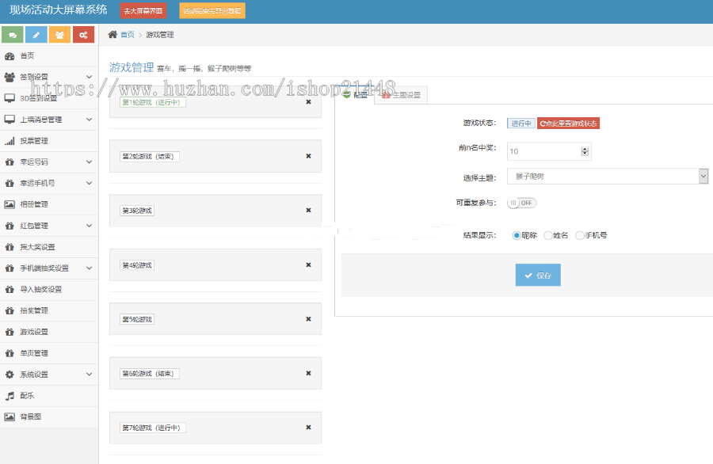
Task: Click the orange users shortcut icon
Action: (x=59, y=35)
